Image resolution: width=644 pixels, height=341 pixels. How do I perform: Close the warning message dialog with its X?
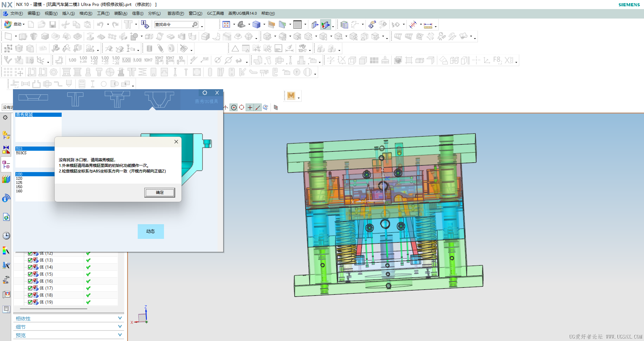176,142
